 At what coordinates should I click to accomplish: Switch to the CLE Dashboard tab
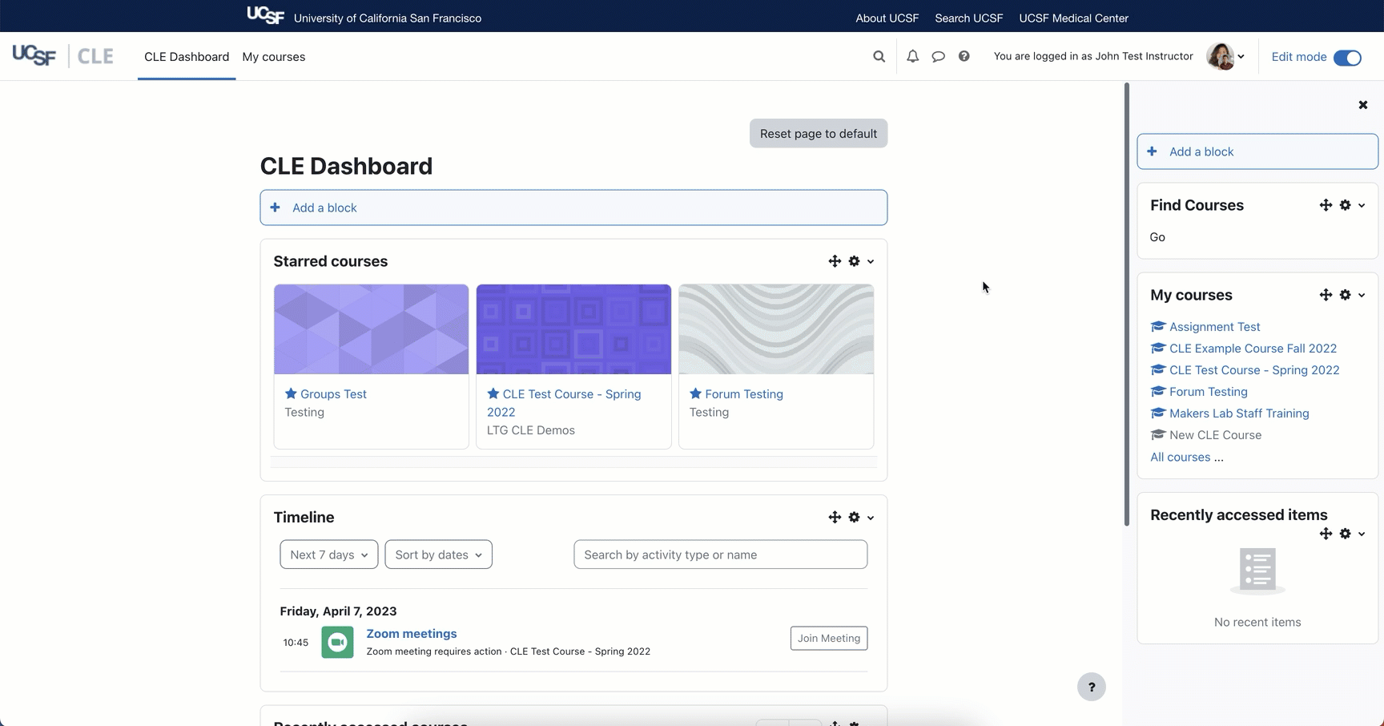click(x=187, y=57)
